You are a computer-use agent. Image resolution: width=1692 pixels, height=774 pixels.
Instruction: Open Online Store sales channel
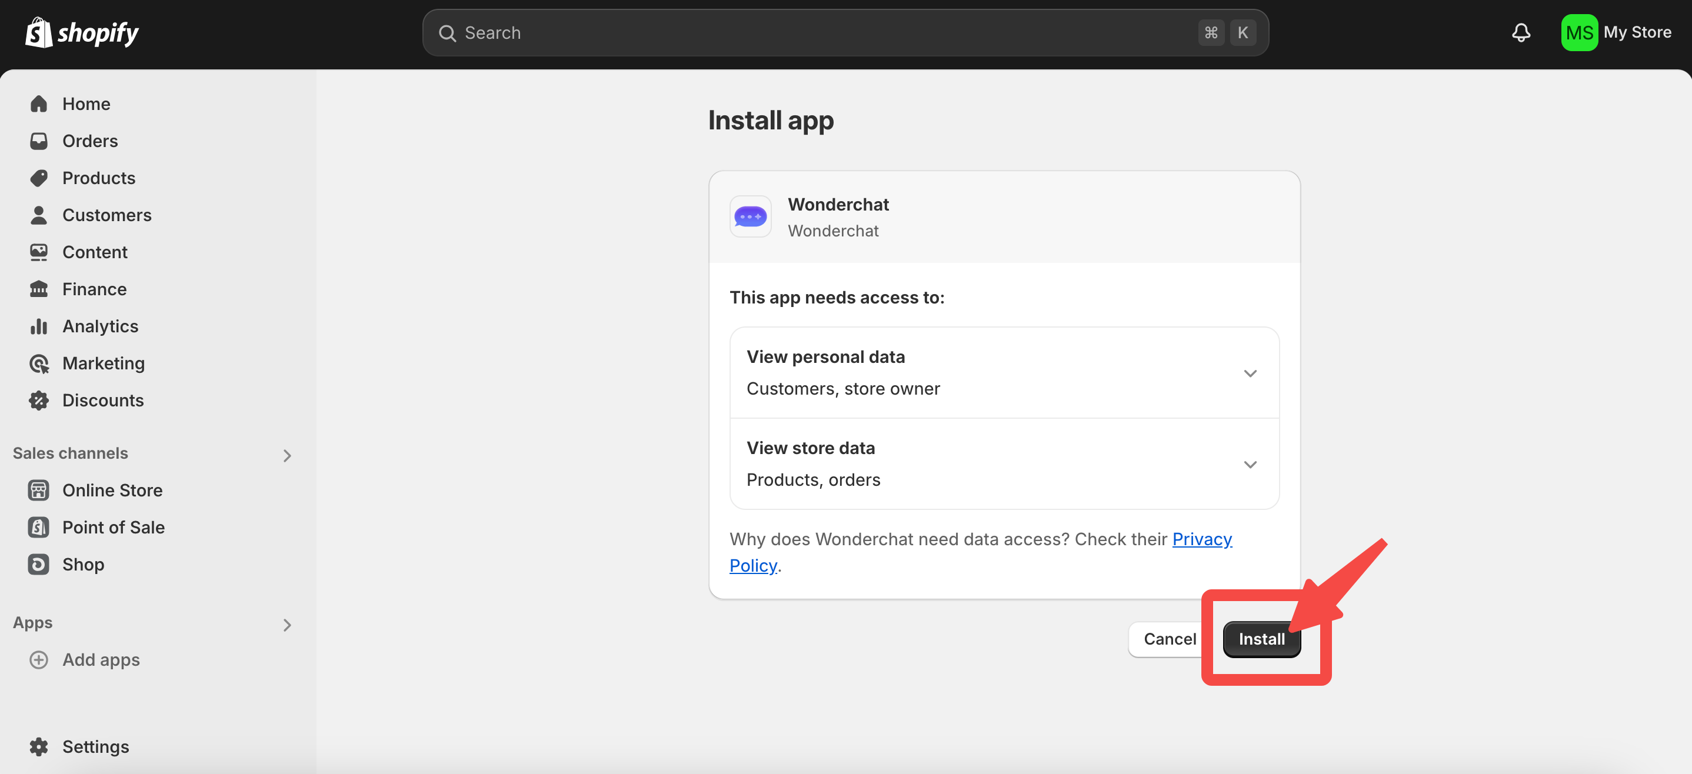112,491
